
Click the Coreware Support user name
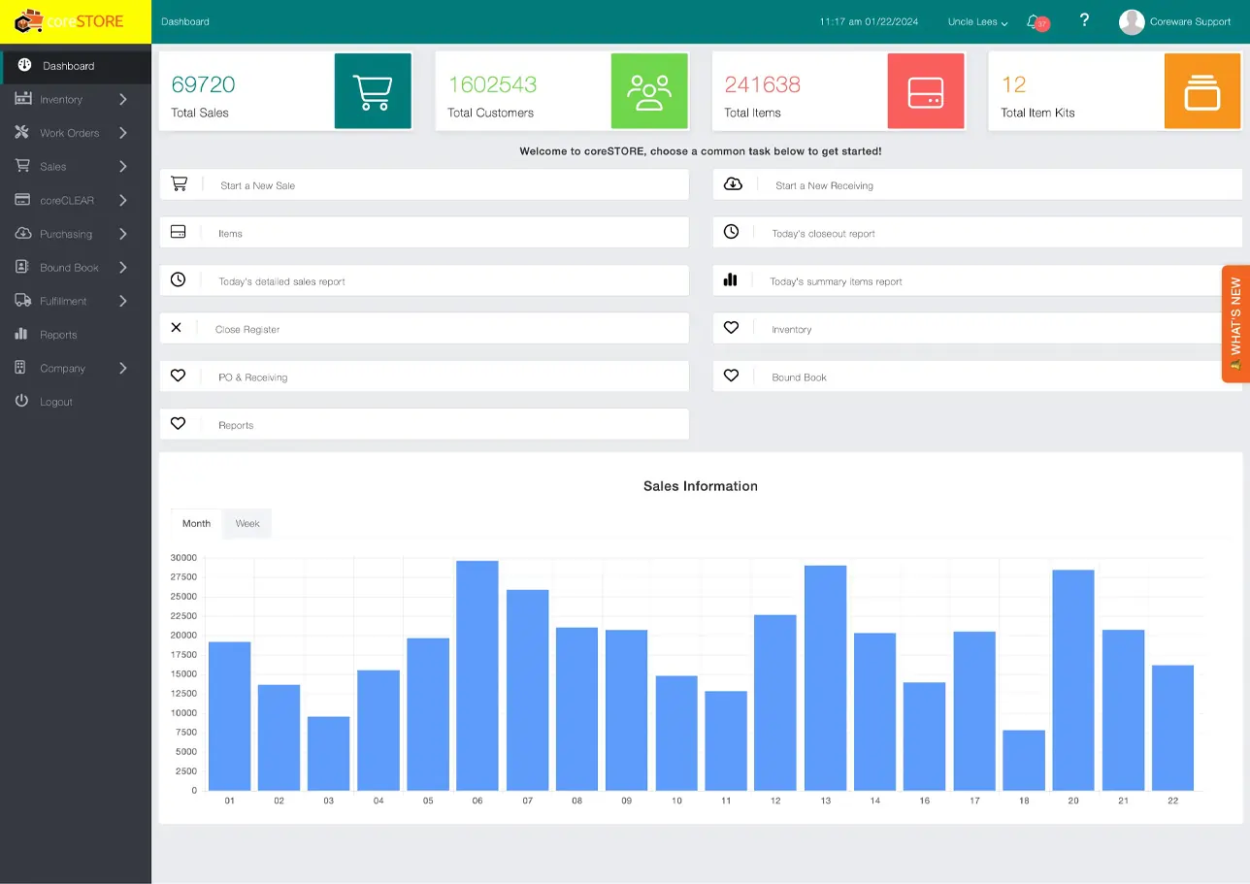pyautogui.click(x=1190, y=21)
